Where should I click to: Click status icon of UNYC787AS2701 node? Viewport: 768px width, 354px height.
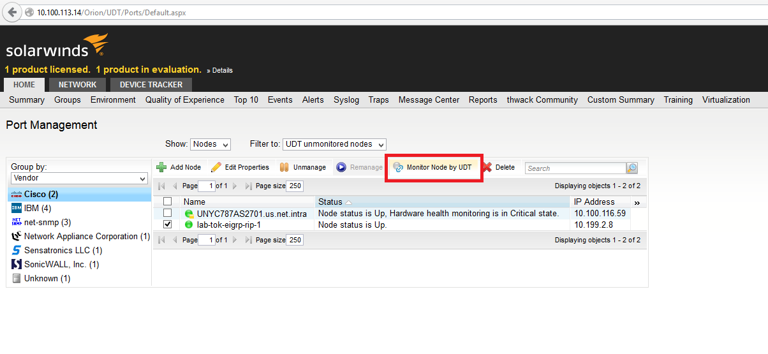pyautogui.click(x=189, y=214)
